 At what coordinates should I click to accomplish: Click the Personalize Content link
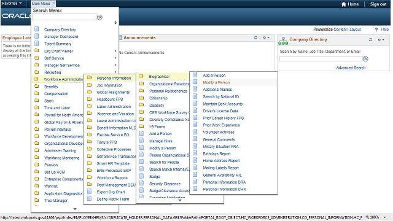coord(330,29)
